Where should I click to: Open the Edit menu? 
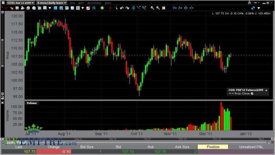click(x=81, y=3)
